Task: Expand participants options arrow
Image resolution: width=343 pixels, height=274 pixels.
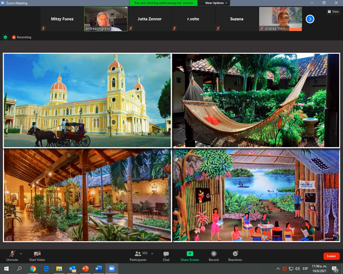Action: click(x=152, y=254)
